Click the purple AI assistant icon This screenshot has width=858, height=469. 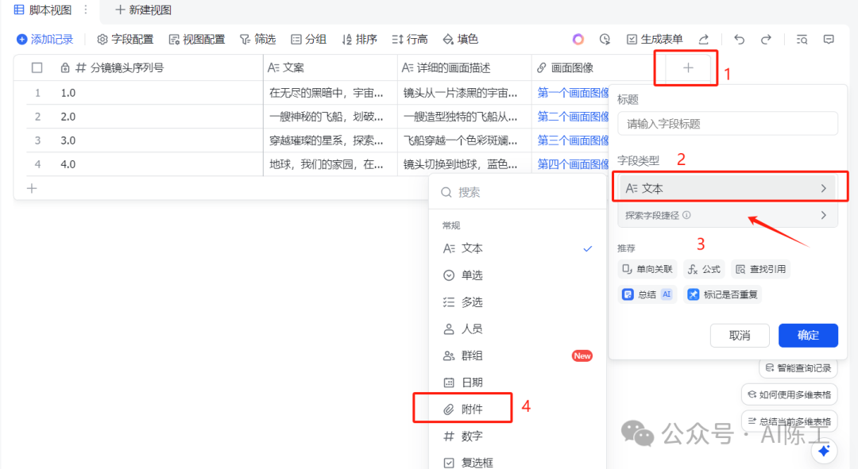[x=578, y=39]
